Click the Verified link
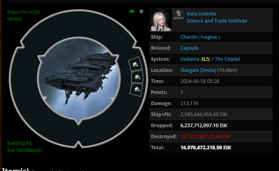 [x=15, y=19]
